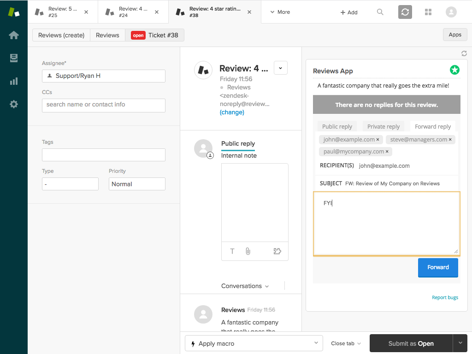Screen dimensions: 472x354
Task: Open the Views panel in the sidebar
Action: pyautogui.click(x=13, y=58)
